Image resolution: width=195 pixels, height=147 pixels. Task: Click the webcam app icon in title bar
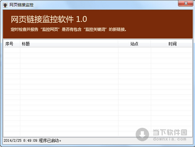pyautogui.click(x=5, y=5)
